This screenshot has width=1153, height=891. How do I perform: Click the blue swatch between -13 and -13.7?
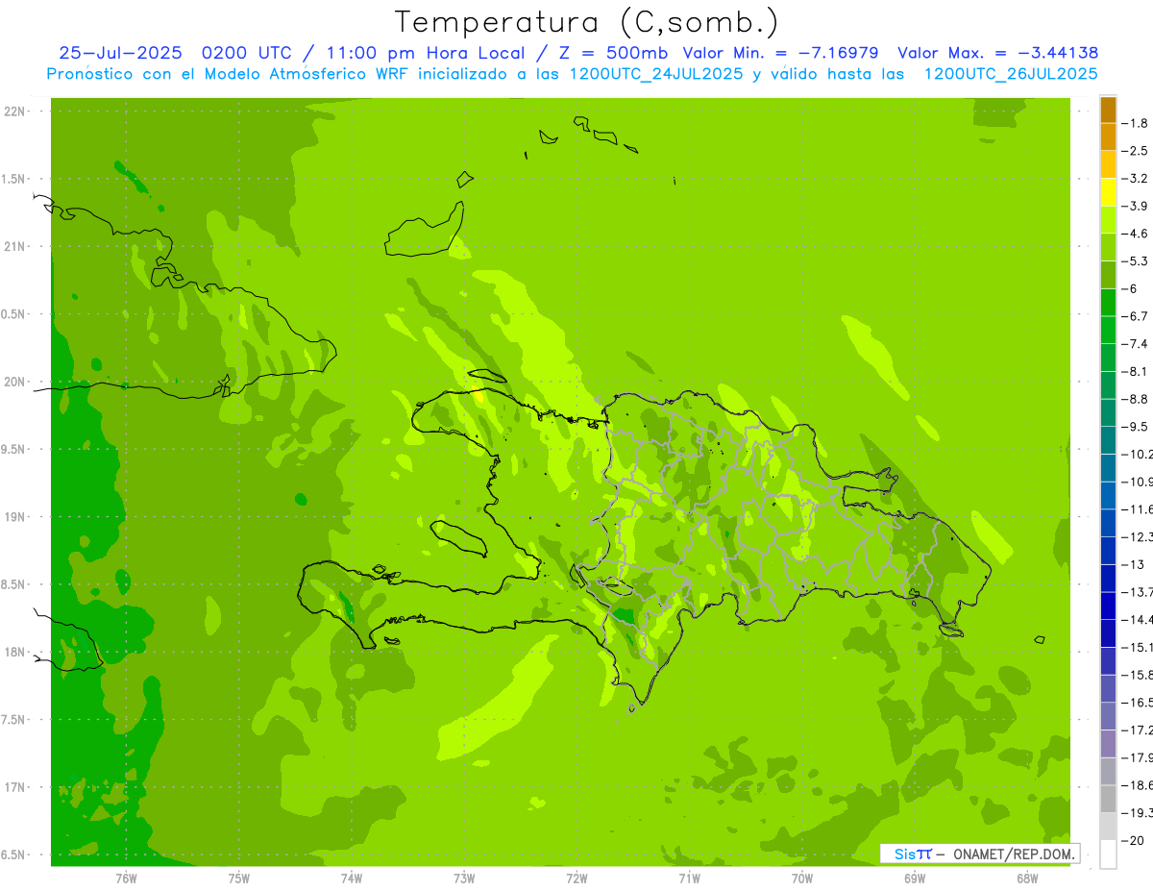[x=1108, y=578]
